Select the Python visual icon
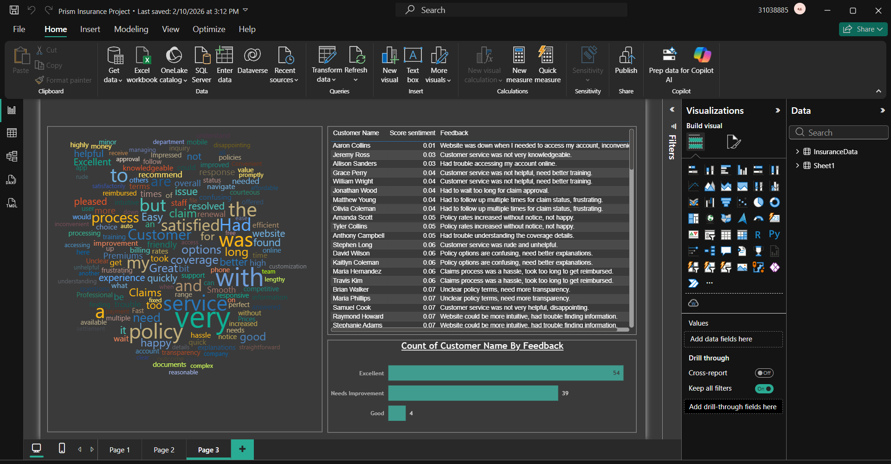 (774, 235)
